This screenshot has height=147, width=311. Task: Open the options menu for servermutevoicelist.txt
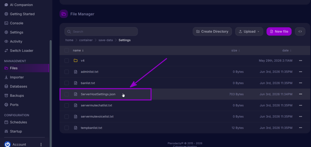click(300, 116)
